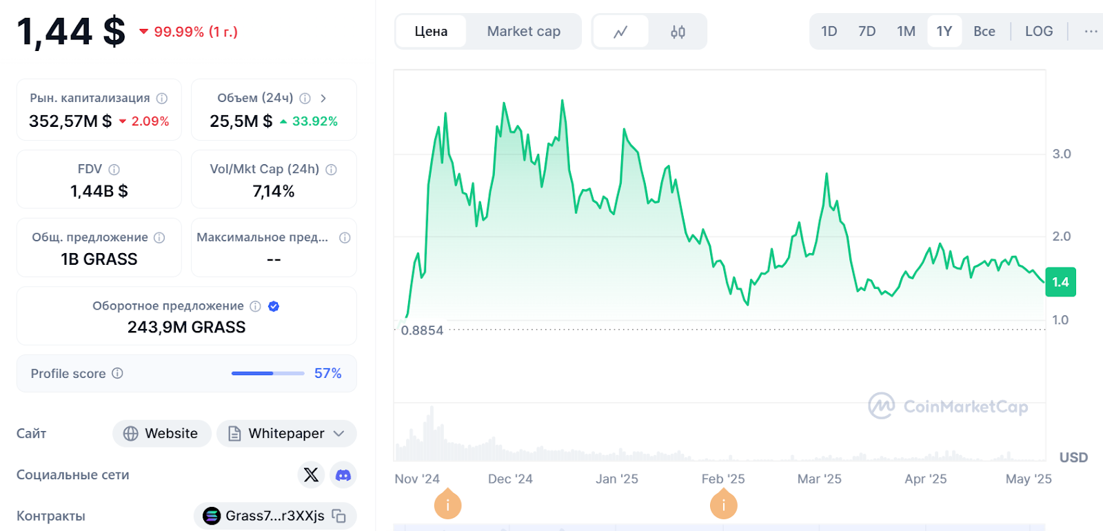Click the Whitepaper document icon
Viewport: 1103px width, 531px height.
point(234,433)
